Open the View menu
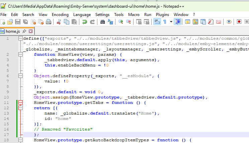This screenshot has height=143, width=249. coord(43,15)
